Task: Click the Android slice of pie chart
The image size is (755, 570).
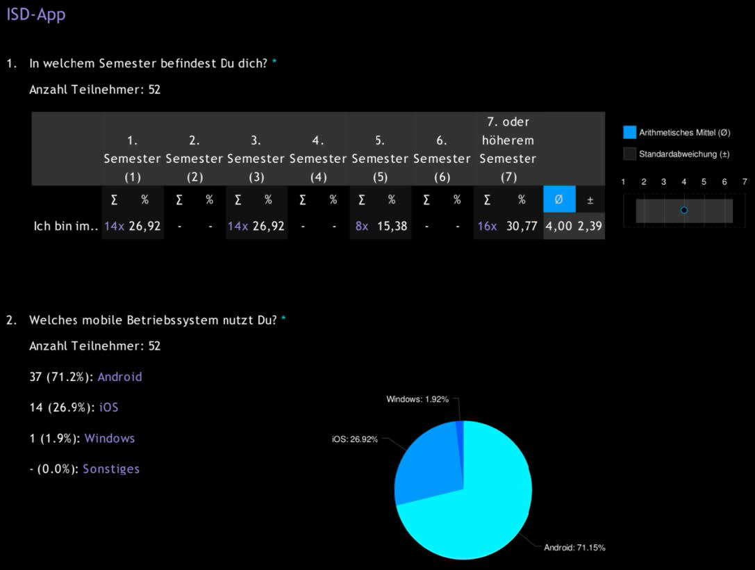Action: coord(479,507)
